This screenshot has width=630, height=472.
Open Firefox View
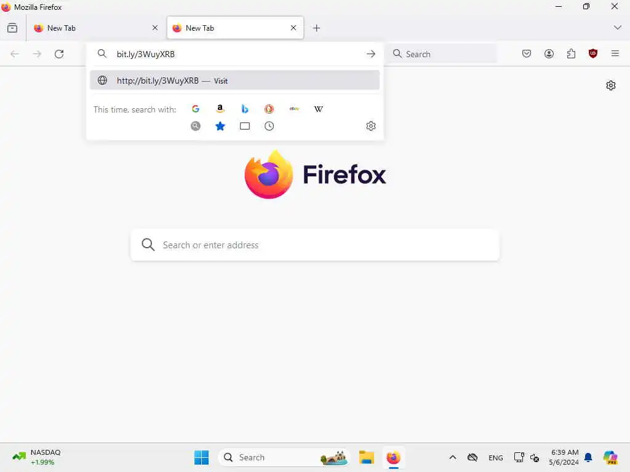(12, 28)
